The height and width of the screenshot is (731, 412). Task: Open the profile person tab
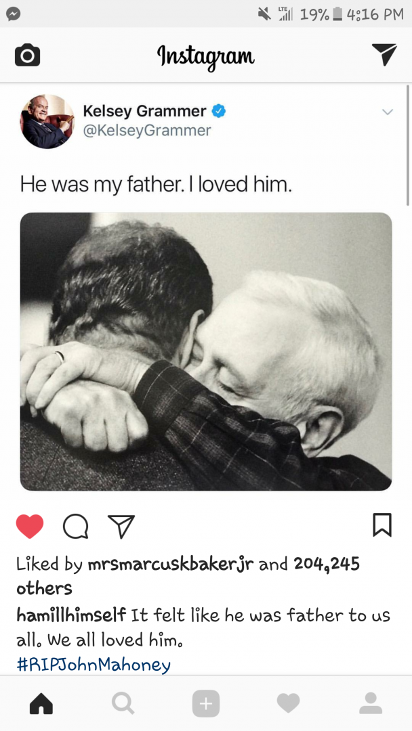click(371, 703)
